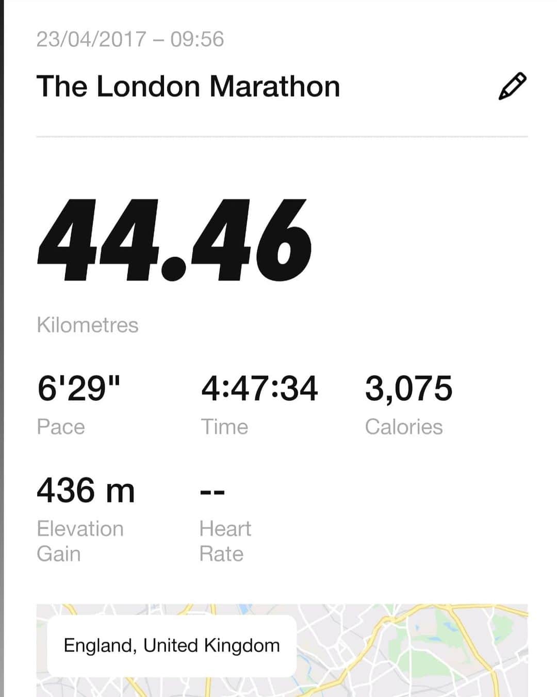Tap the divider line under the title

click(282, 137)
